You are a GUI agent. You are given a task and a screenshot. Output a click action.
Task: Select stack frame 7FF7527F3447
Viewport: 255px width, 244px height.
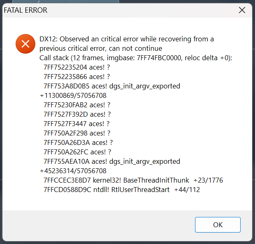[77, 124]
